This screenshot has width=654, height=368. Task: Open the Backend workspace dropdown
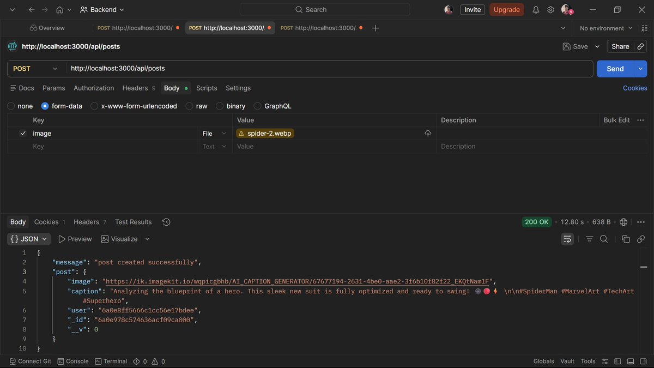[x=102, y=10]
